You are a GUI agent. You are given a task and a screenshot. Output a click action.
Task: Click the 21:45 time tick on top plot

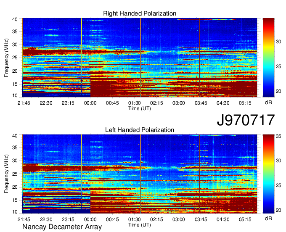point(24,103)
